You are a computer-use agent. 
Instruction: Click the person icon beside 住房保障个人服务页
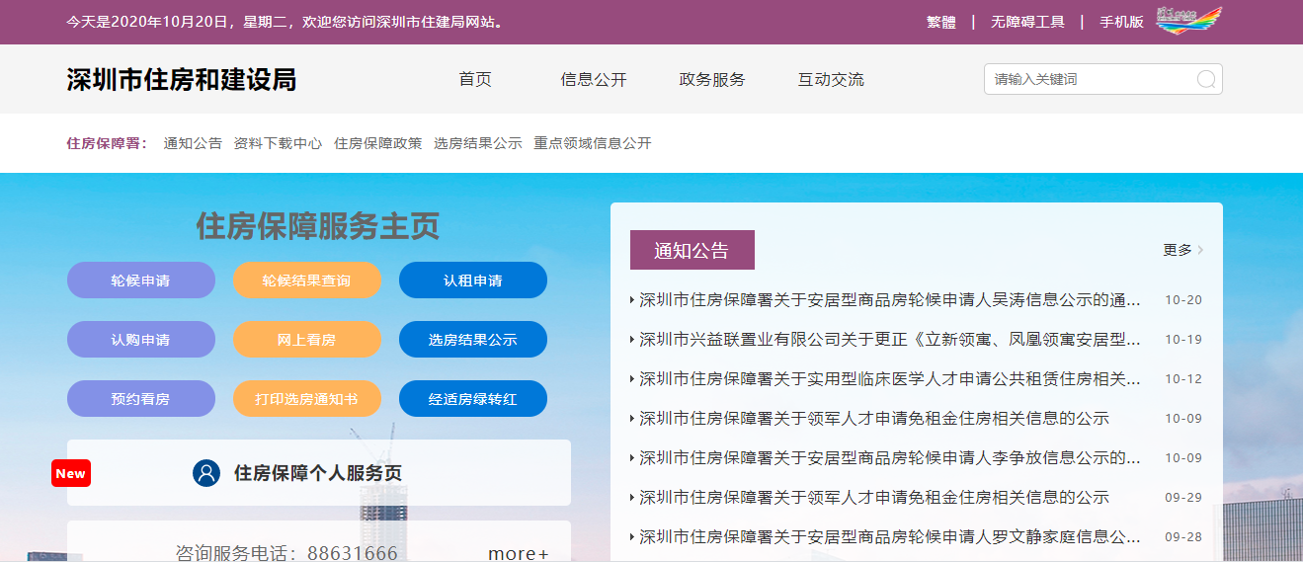[x=206, y=473]
